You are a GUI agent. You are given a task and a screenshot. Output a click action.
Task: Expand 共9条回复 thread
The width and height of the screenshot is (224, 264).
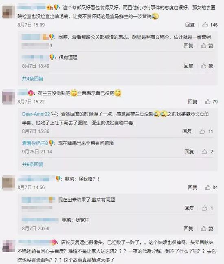(x=33, y=164)
